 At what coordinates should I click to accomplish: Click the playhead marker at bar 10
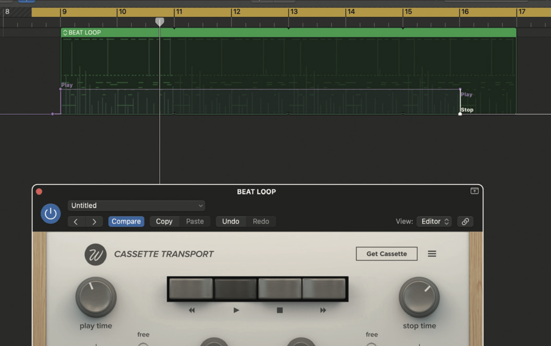point(159,21)
